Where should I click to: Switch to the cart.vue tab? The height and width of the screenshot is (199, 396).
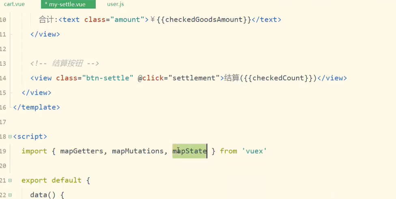pyautogui.click(x=14, y=4)
